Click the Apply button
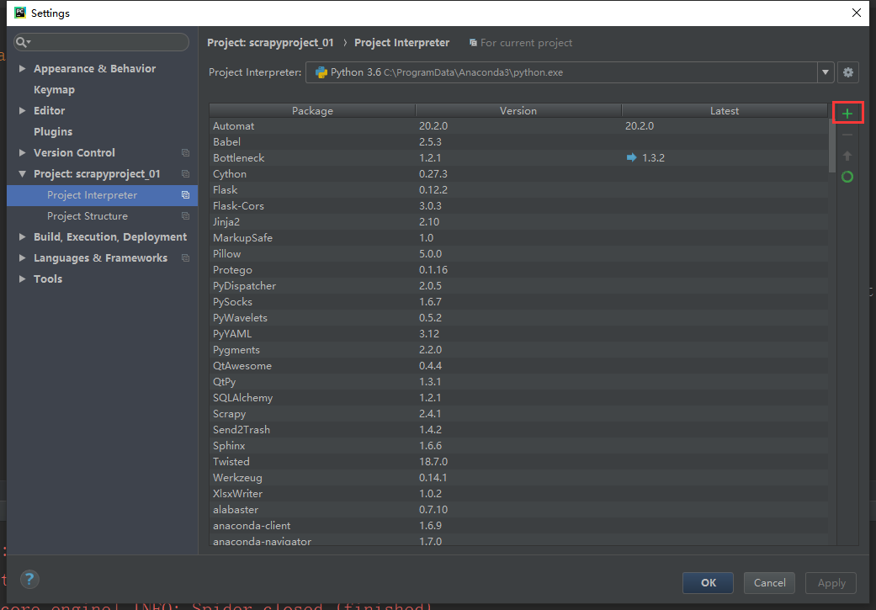This screenshot has width=876, height=610. [x=831, y=582]
